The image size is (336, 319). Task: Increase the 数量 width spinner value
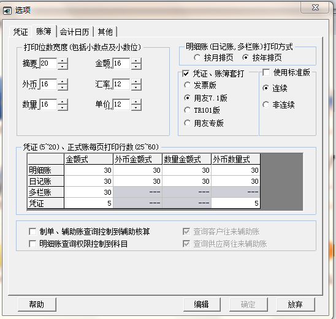(x=63, y=102)
